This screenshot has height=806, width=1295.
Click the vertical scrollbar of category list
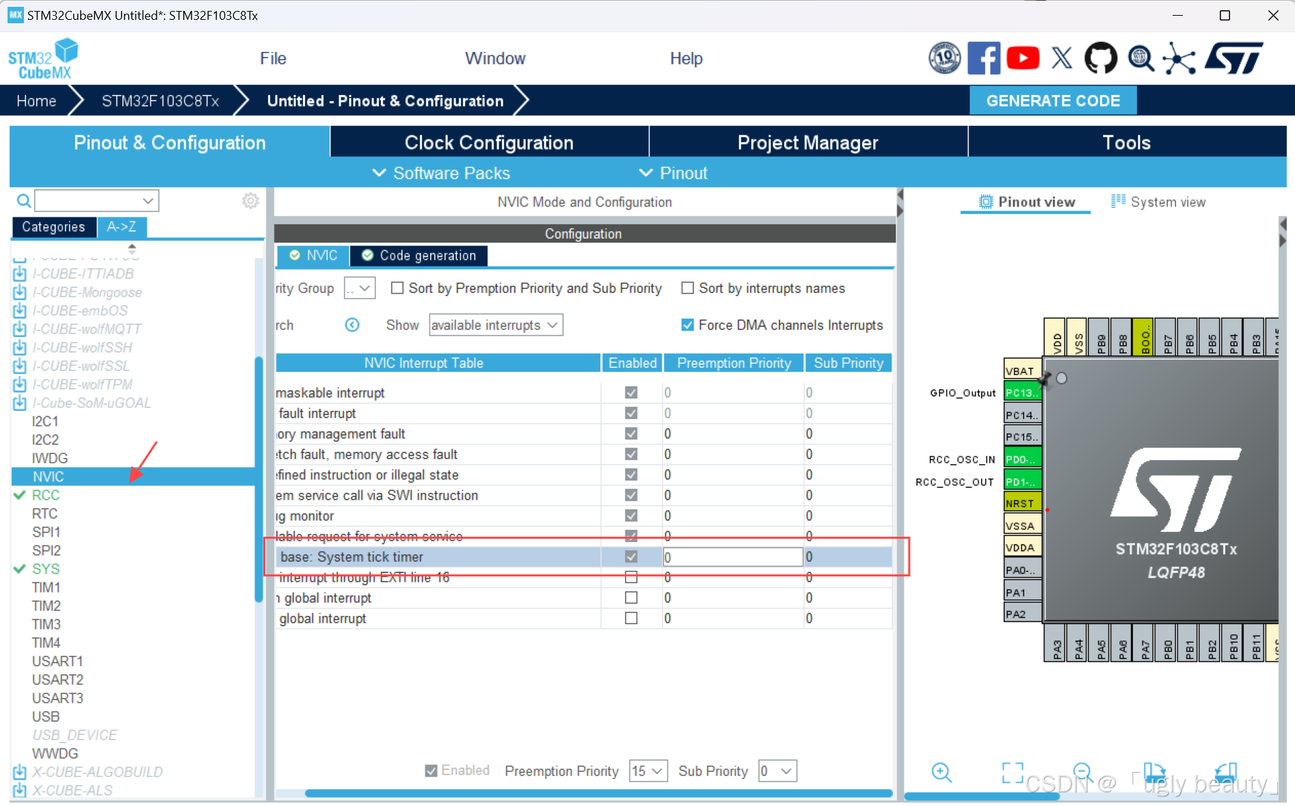tap(259, 479)
